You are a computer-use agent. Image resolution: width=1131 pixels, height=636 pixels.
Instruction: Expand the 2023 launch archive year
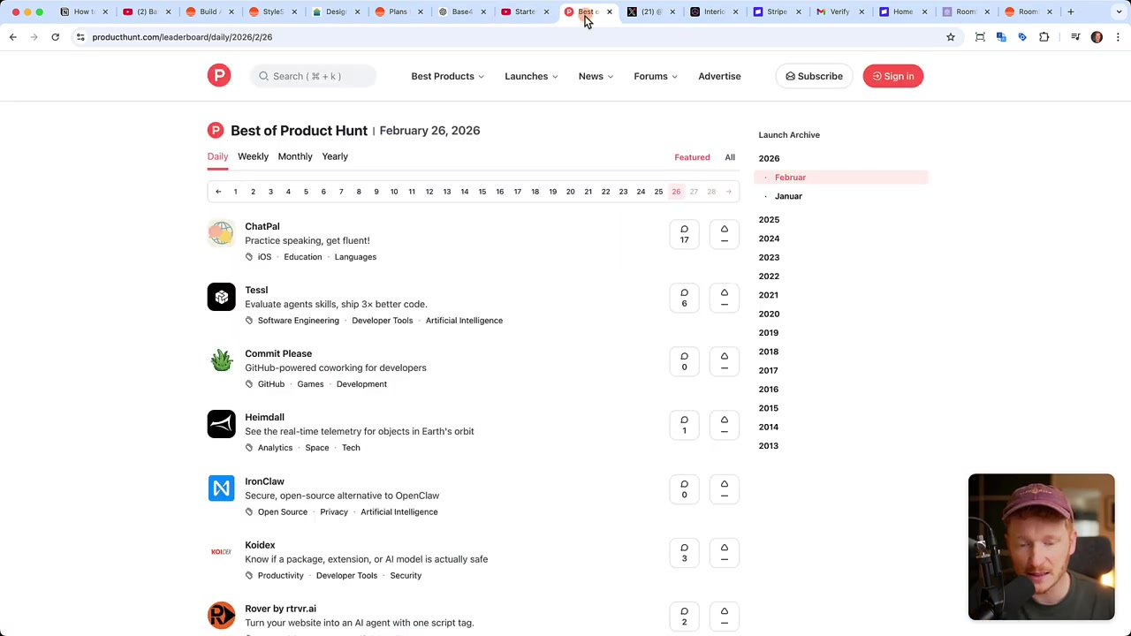coord(769,257)
